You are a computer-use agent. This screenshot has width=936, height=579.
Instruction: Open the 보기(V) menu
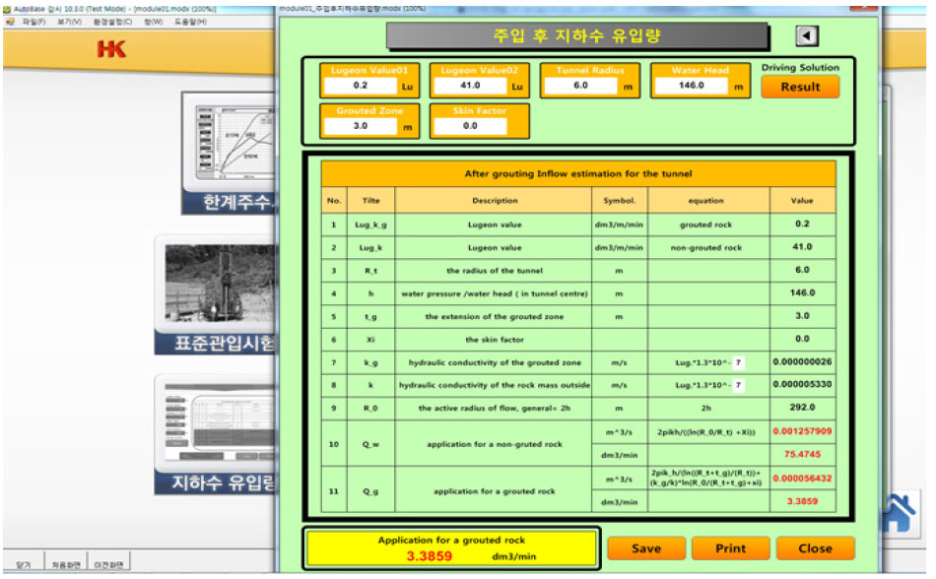pyautogui.click(x=69, y=22)
